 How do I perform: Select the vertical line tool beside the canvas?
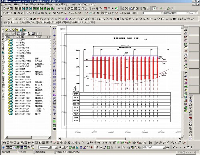coord(54,32)
